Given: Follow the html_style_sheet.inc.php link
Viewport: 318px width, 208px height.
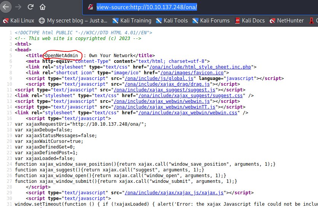Looking at the screenshot, I should [x=200, y=67].
